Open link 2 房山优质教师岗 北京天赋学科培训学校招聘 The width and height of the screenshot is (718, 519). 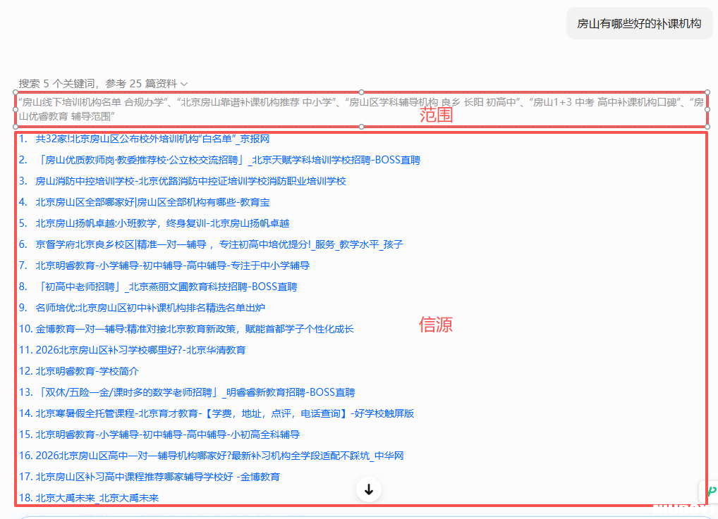coord(228,160)
